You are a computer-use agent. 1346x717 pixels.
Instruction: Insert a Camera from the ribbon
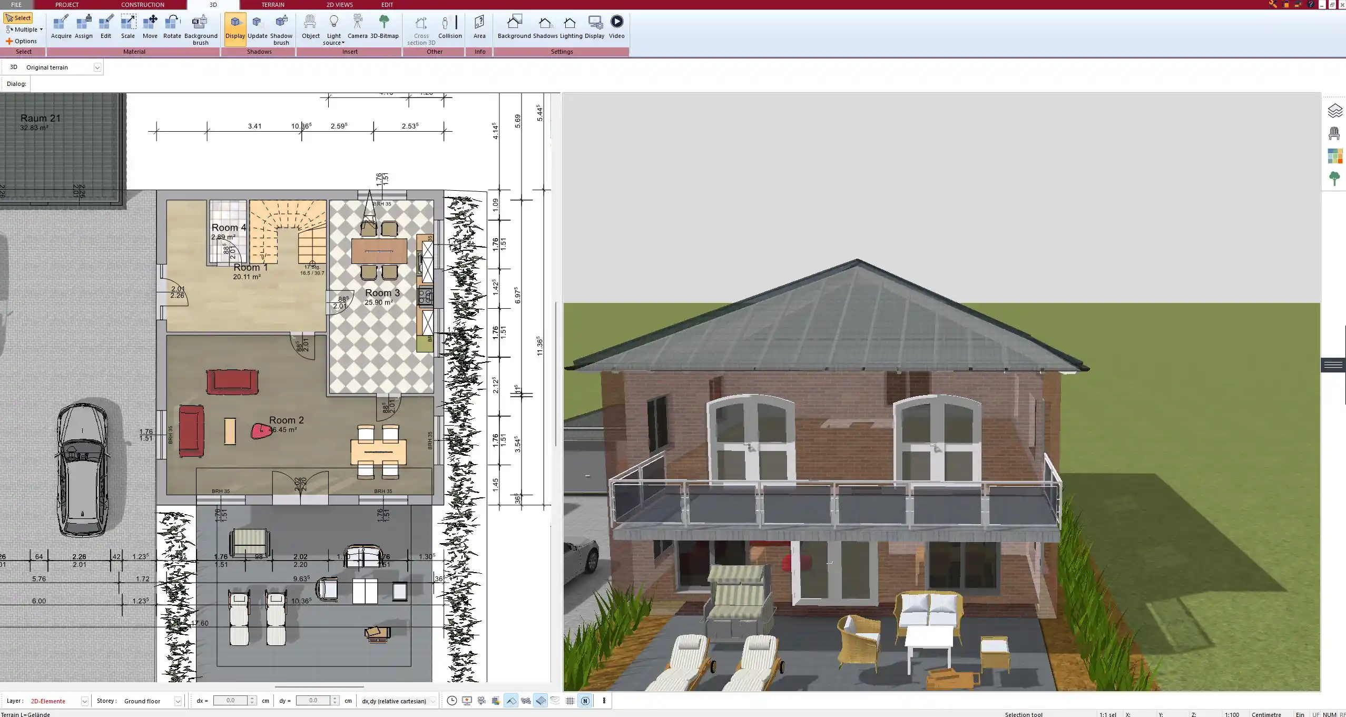[x=357, y=27]
